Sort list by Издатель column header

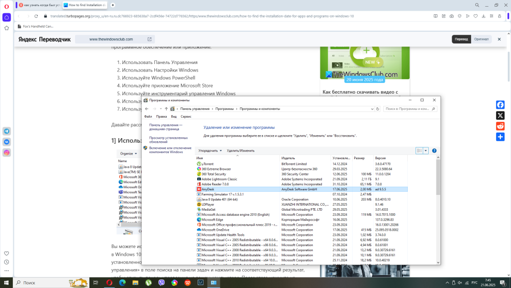click(x=306, y=158)
